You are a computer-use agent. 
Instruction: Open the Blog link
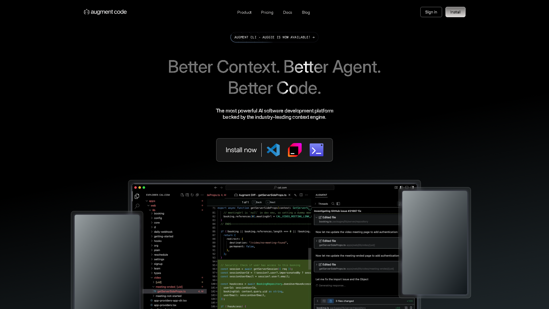coord(306,12)
